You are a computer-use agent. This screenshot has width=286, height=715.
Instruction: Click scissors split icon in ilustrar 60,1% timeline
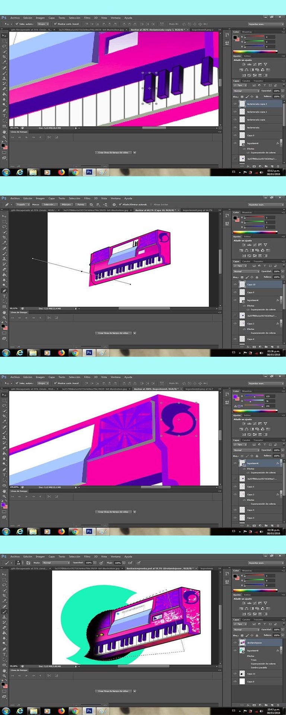point(49,318)
